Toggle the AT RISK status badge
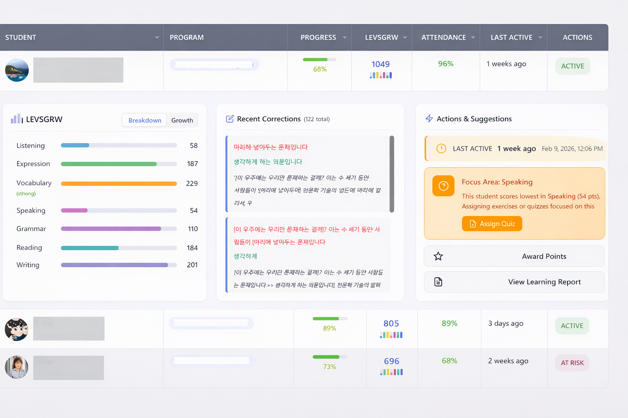This screenshot has height=418, width=628. pos(572,362)
